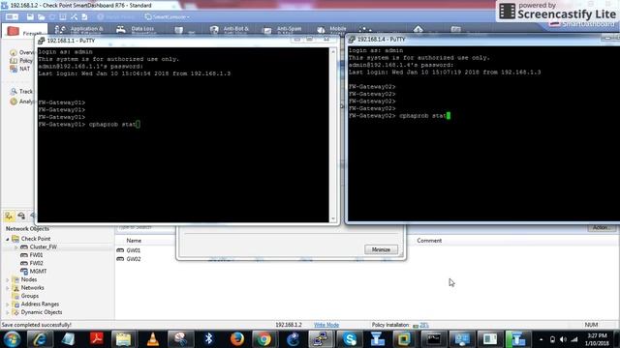Open Internet Explorer from taskbar

coord(39,339)
